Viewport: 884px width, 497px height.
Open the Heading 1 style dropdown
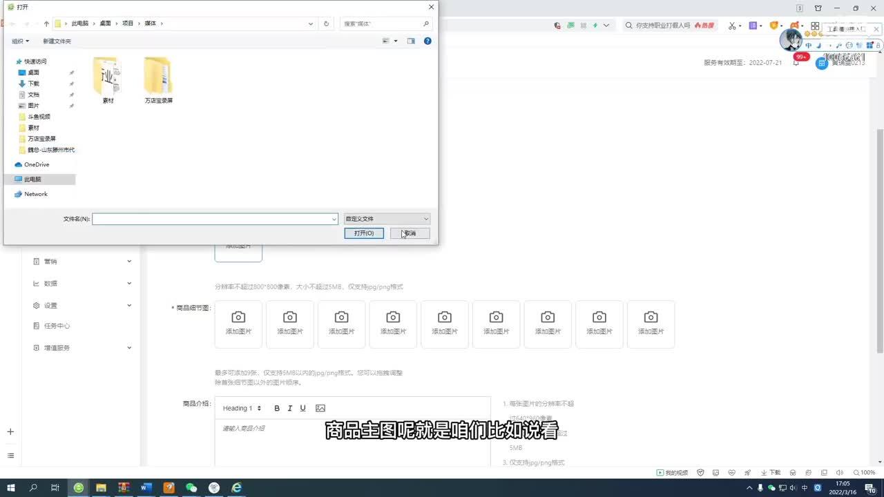242,408
